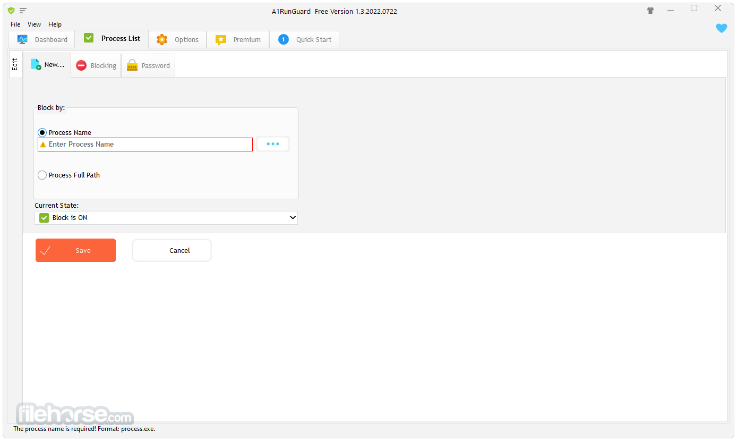Click the three-dots browse button
The height and width of the screenshot is (441, 737).
pos(273,144)
